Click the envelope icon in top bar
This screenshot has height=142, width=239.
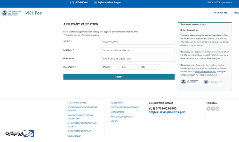(x=95, y=2)
